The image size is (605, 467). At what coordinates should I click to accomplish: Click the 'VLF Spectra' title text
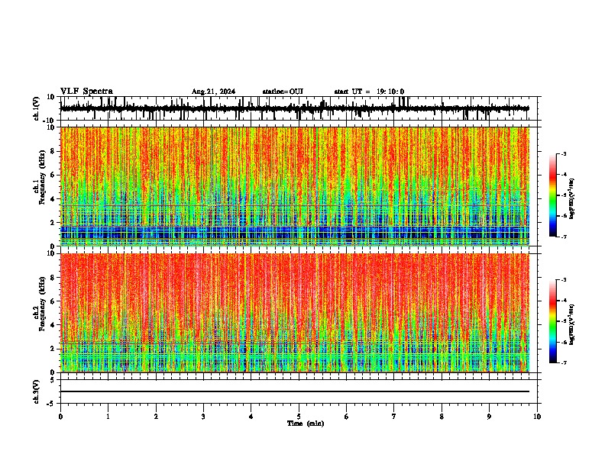[x=86, y=91]
